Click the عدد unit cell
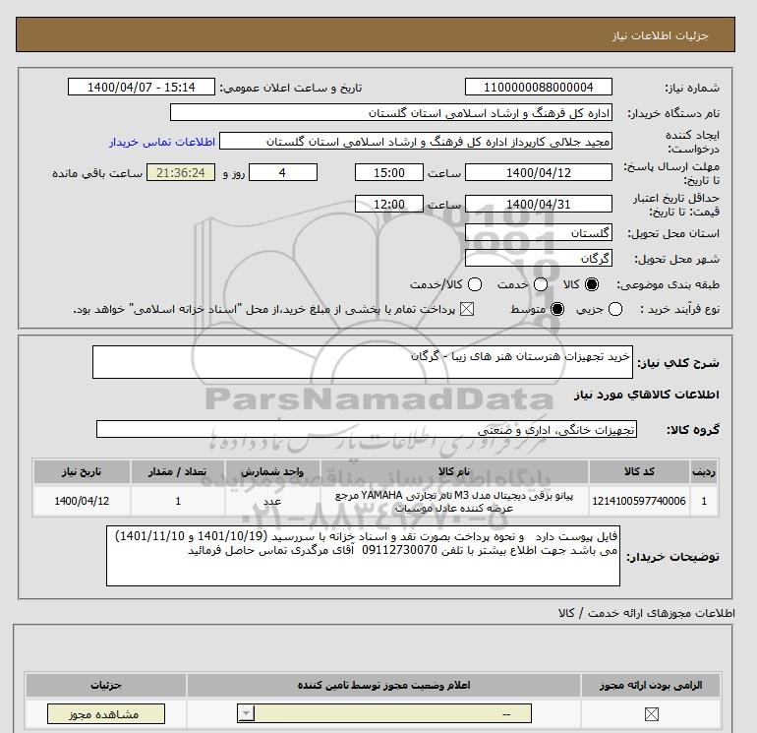This screenshot has height=733, width=757. (272, 501)
